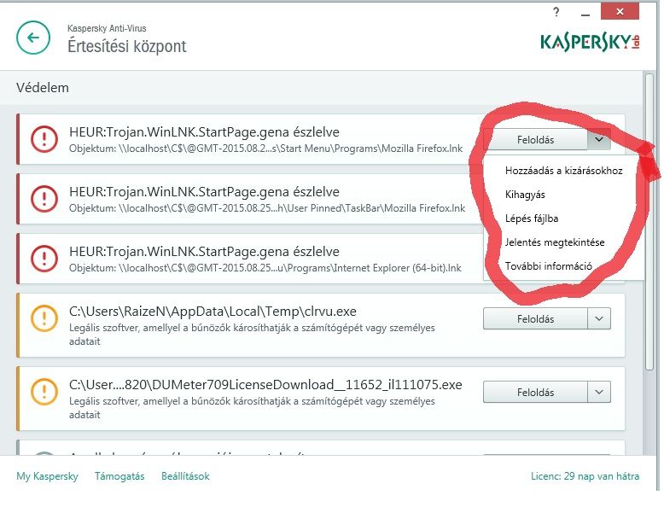Click DUMeter709LicenseDownload__11652_il111075.exe title
Screen dimensions: 664x507
[265, 385]
